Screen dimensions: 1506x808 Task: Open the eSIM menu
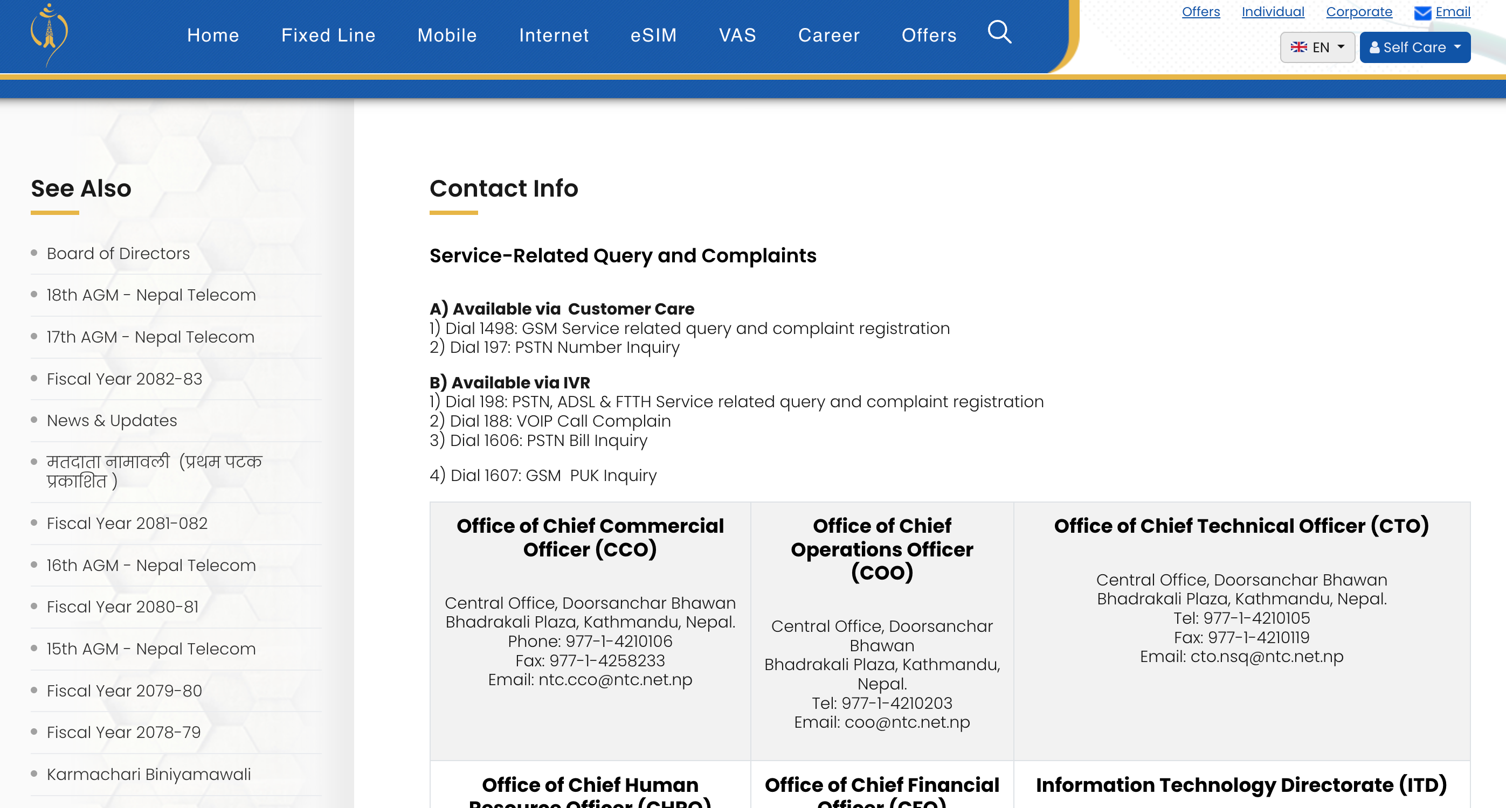(x=654, y=36)
